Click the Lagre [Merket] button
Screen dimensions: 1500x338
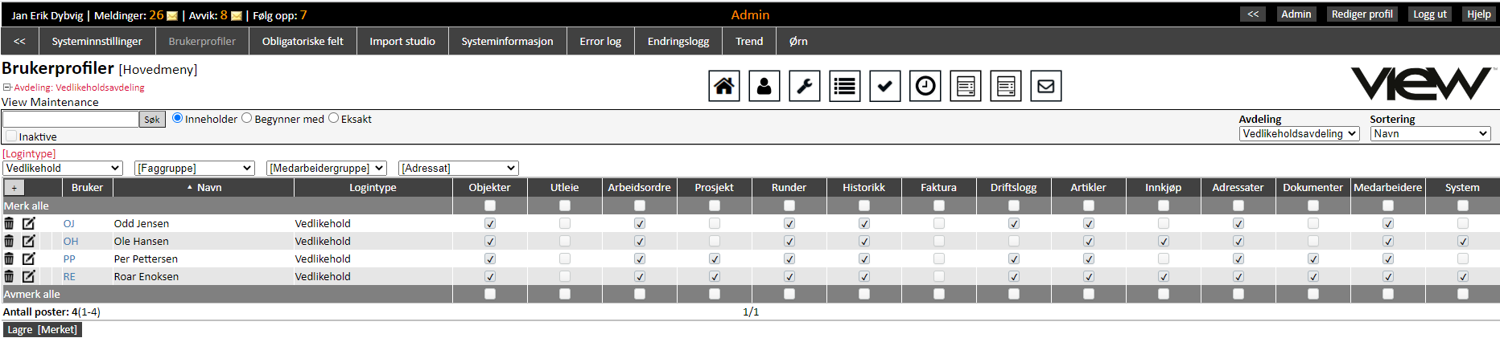[43, 329]
